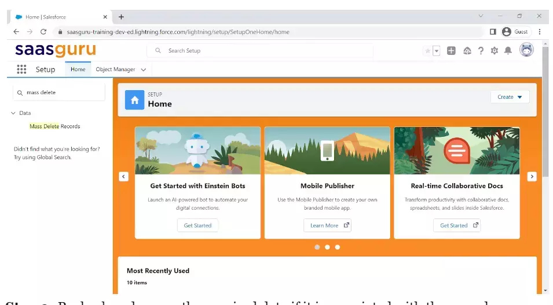The image size is (553, 305).
Task: Open the Create dropdown button
Action: (510, 97)
